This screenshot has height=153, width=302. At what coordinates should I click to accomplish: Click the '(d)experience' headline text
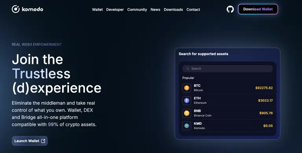point(57,88)
